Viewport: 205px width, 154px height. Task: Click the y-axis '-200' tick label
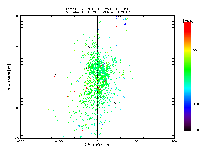click(x=16, y=138)
